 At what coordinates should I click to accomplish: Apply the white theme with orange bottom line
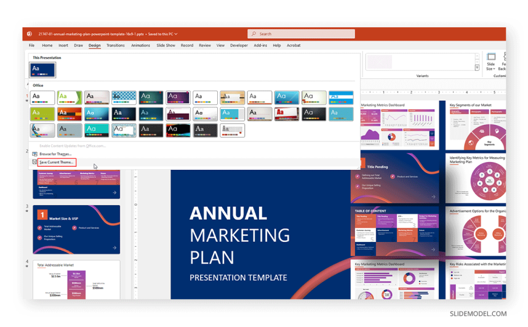(260, 98)
